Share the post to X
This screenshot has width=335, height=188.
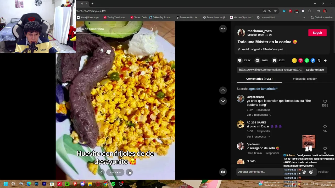coord(319,61)
